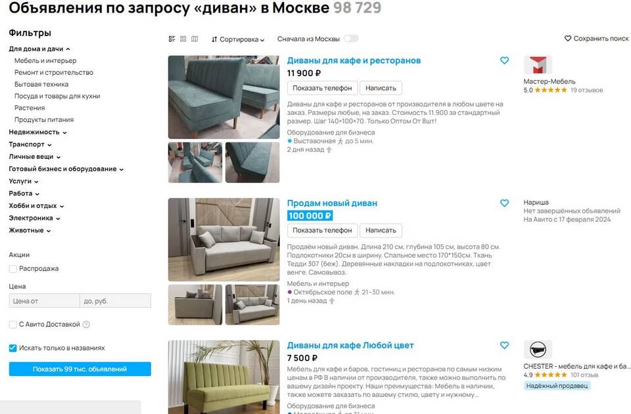Toggle 'Сначала из Москвы' switch
The width and height of the screenshot is (631, 414).
[x=351, y=39]
